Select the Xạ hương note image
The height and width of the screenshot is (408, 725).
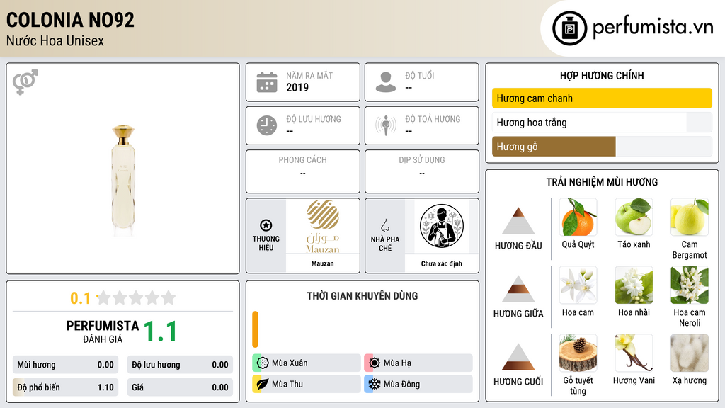tap(690, 353)
